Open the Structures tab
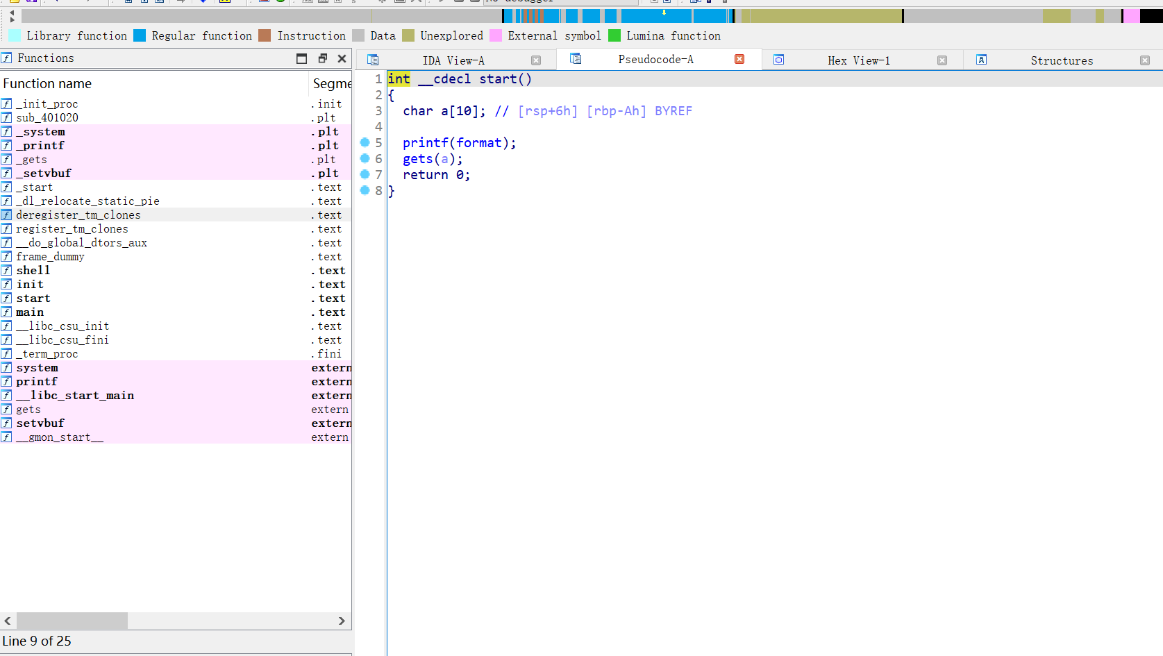The width and height of the screenshot is (1163, 656). pos(1061,60)
